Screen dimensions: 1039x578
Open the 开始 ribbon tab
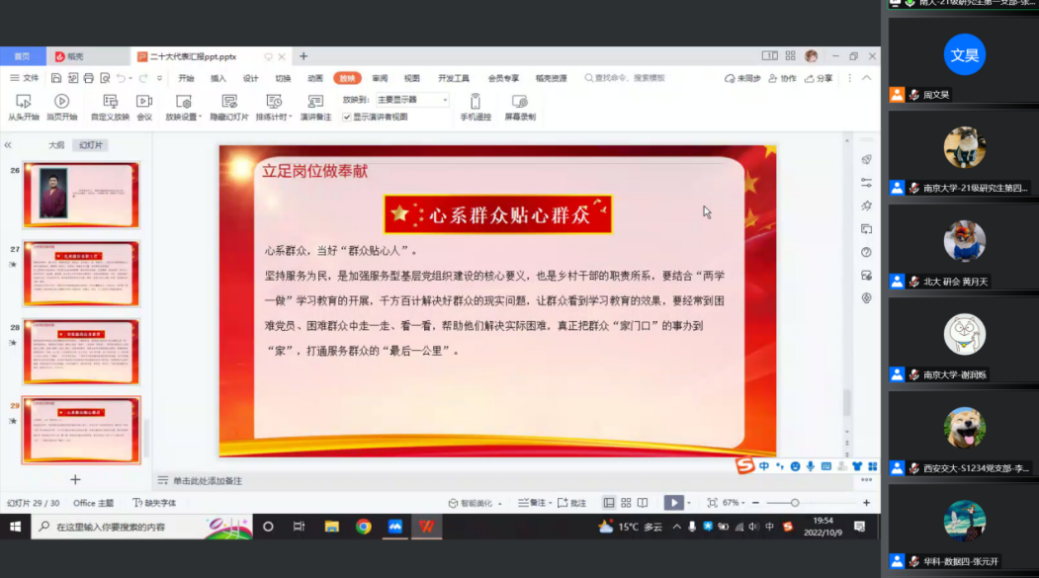[186, 78]
